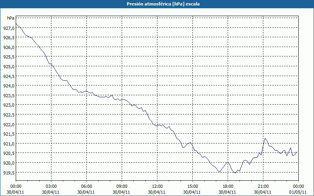
Task: Click the 922,5 y-axis value
Action: [x=9, y=115]
